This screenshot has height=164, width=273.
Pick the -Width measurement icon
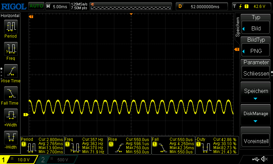[11, 137]
